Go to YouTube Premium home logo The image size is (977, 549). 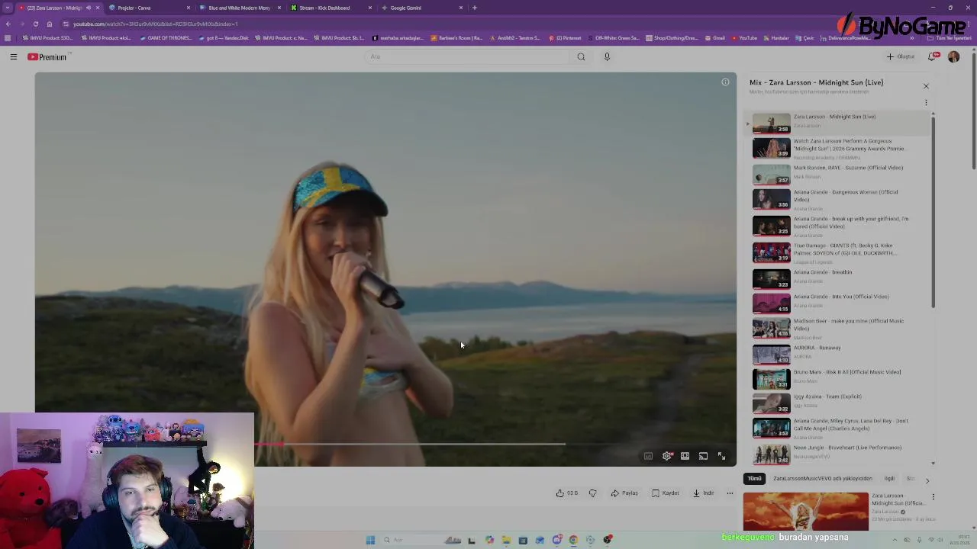point(47,56)
